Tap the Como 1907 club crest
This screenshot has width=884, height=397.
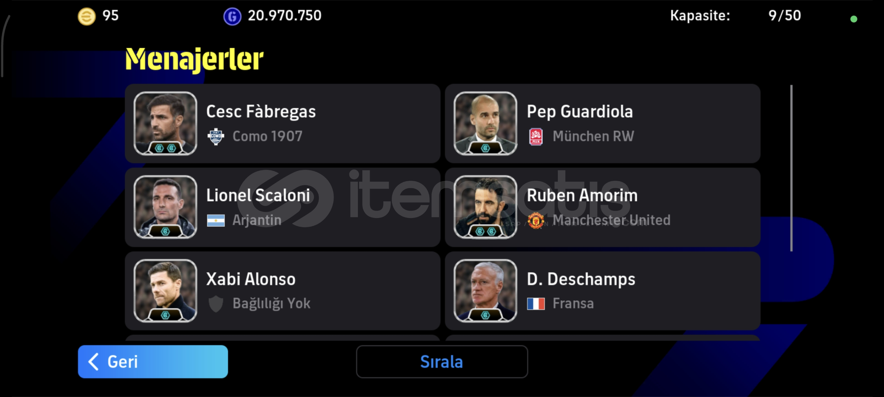coord(216,137)
